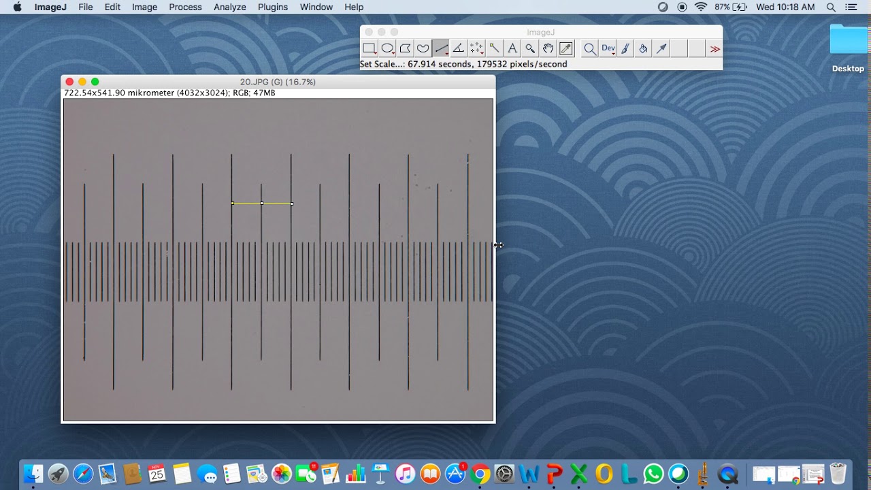
Task: Open Finder from the Dock
Action: click(x=33, y=473)
